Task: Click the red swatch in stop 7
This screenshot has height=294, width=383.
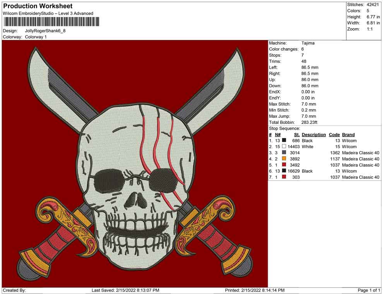Action: pos(284,177)
